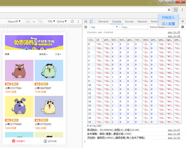Select 买入配置 in the extension popup
This screenshot has width=186, height=148.
168,24
